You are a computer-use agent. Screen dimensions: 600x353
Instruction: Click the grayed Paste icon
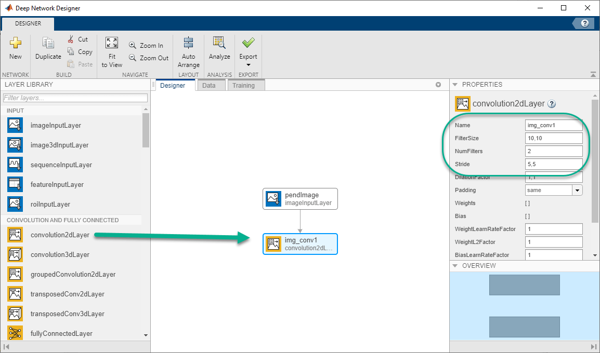coord(70,64)
